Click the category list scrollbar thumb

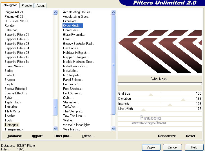[x=55, y=107]
